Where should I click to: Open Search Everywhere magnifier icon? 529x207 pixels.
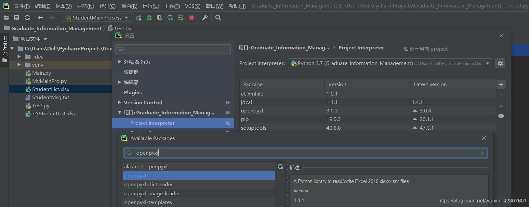pyautogui.click(x=218, y=18)
